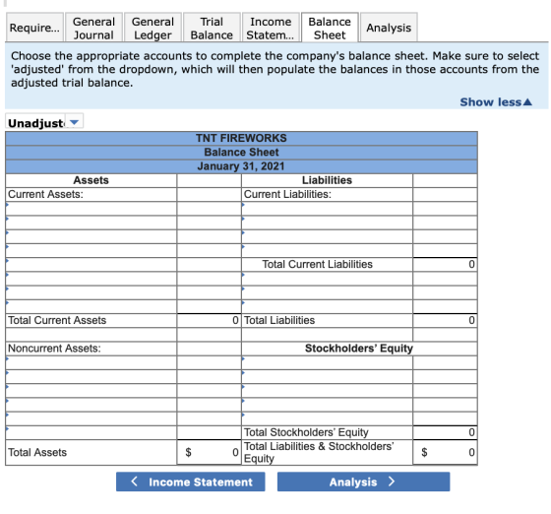The image size is (551, 514).
Task: Open the Required tab
Action: (x=34, y=28)
